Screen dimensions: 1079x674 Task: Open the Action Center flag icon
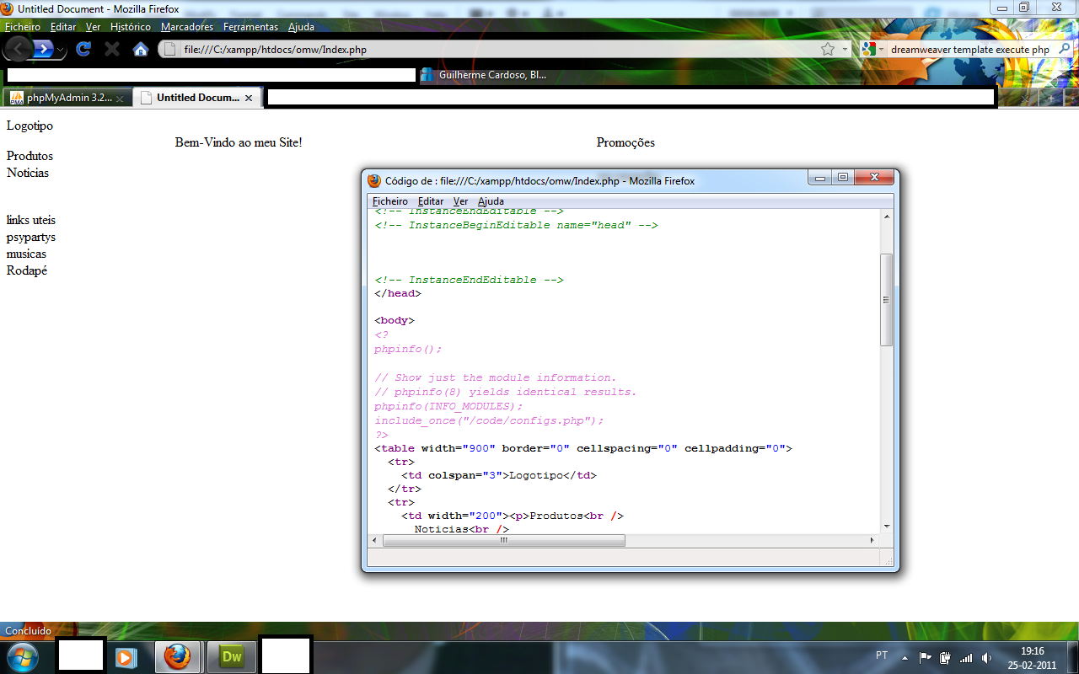pos(925,657)
